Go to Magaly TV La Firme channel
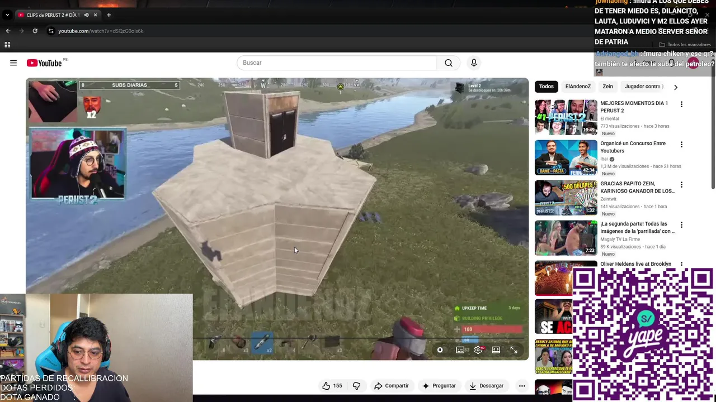This screenshot has height=402, width=716. tap(620, 239)
